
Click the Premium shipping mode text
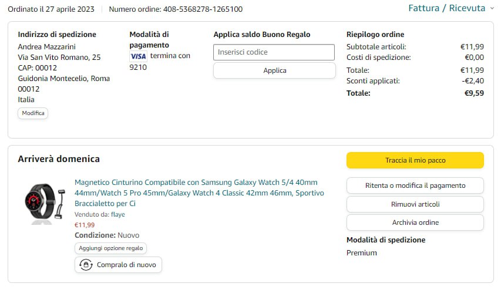click(x=362, y=252)
